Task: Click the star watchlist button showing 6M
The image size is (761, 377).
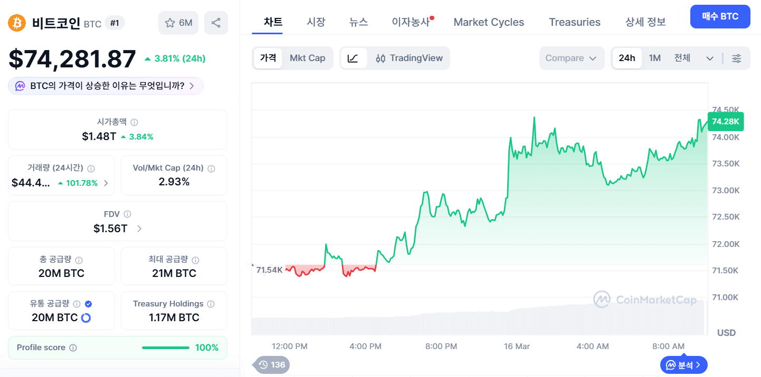Action: pos(178,23)
